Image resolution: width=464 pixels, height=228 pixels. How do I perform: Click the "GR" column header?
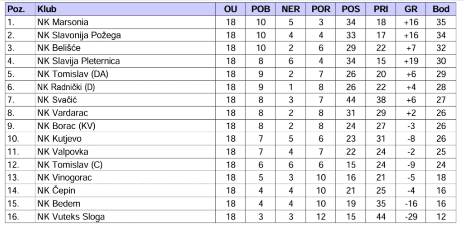tap(411, 9)
